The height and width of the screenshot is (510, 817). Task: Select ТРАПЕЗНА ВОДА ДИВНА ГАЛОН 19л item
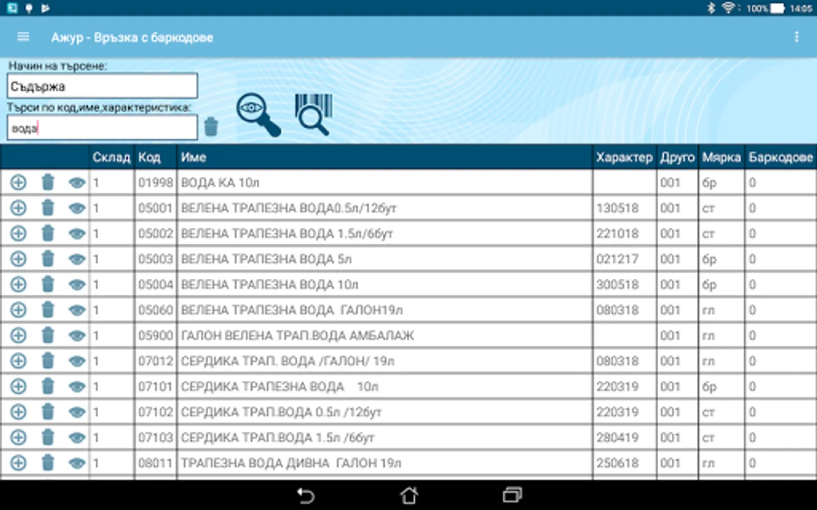[291, 463]
